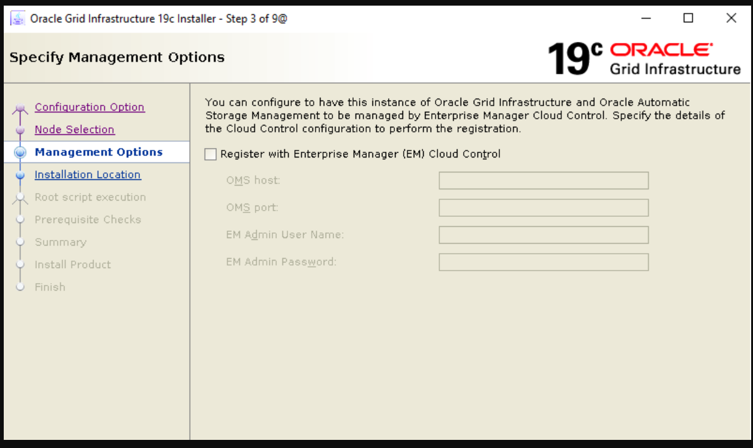Click the Prerequisite Checks step label
The height and width of the screenshot is (448, 753).
[x=87, y=219]
